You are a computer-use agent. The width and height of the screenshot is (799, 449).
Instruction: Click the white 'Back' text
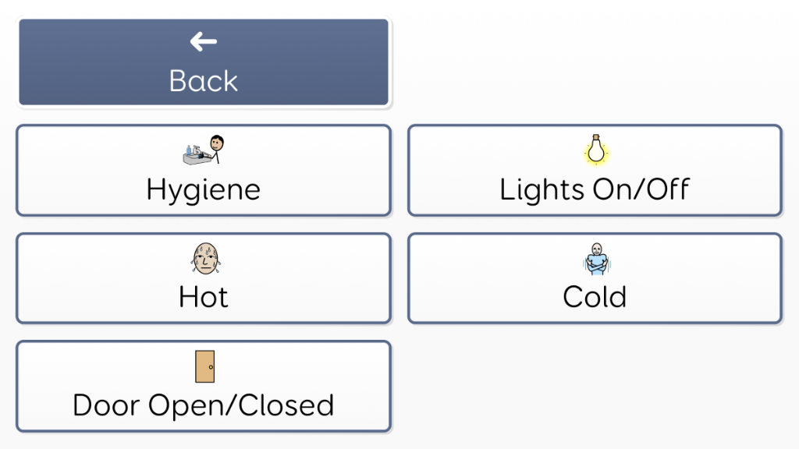pyautogui.click(x=204, y=81)
